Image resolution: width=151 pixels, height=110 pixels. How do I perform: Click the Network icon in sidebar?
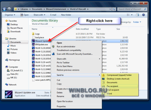(7, 84)
